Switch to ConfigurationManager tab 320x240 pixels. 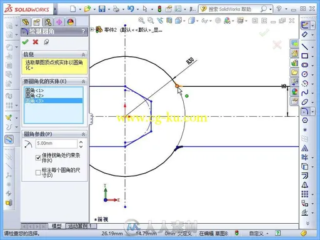[x=48, y=22]
